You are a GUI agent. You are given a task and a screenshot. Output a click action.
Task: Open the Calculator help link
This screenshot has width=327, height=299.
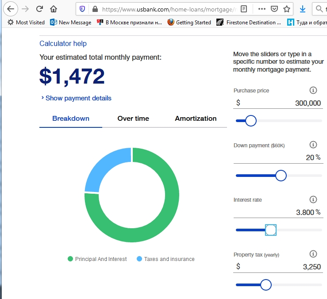63,43
